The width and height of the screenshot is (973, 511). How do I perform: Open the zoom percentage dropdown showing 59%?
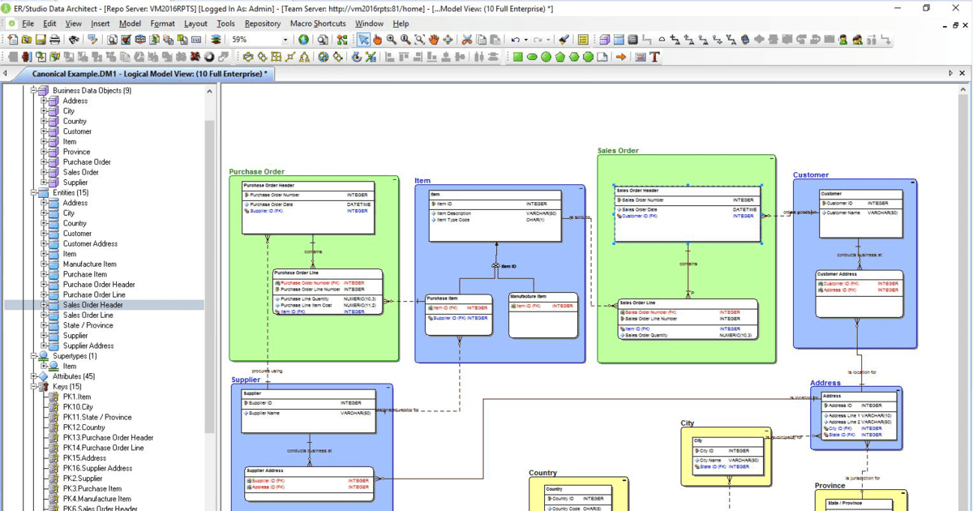(x=285, y=39)
